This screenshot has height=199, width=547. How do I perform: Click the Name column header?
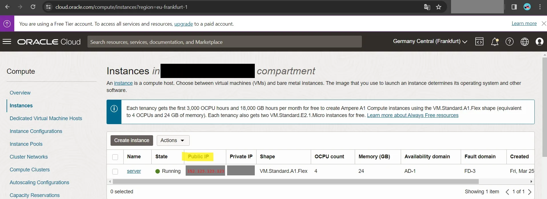click(x=134, y=157)
